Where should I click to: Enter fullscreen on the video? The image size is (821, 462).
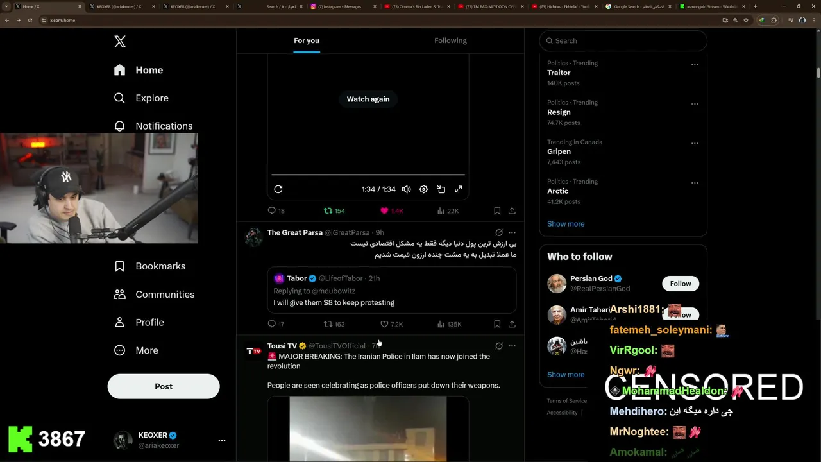(x=459, y=189)
